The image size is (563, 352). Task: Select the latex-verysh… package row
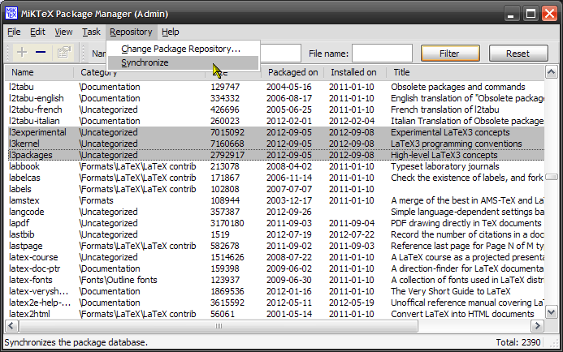click(x=275, y=291)
